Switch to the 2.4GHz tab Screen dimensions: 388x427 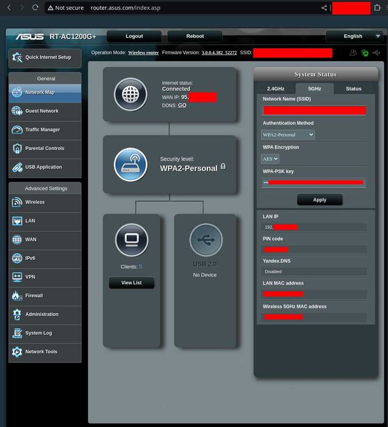276,89
